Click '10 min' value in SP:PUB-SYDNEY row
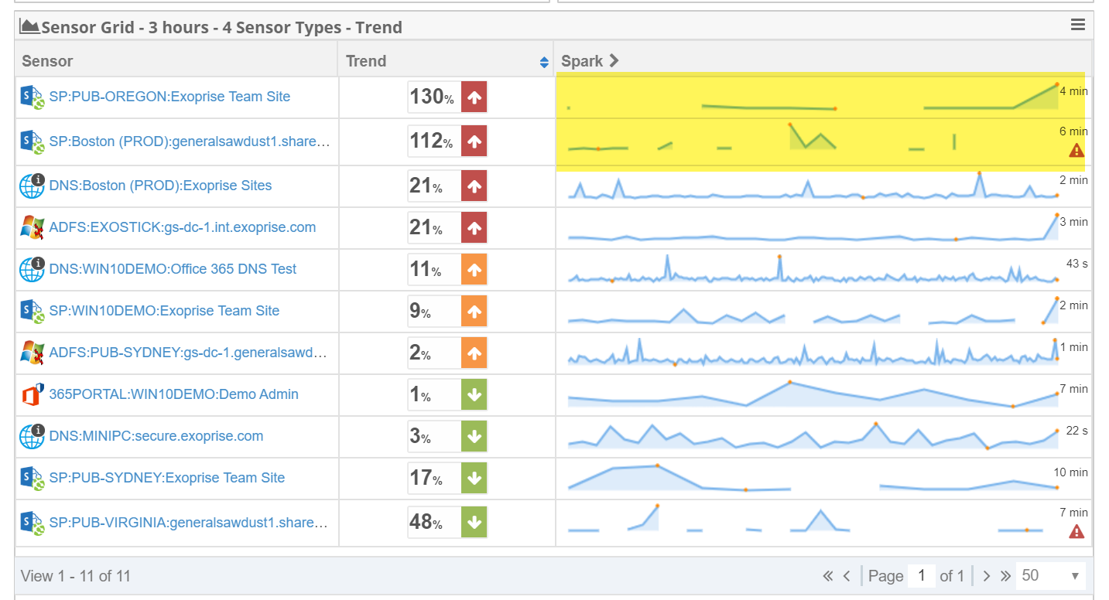 click(x=1070, y=472)
